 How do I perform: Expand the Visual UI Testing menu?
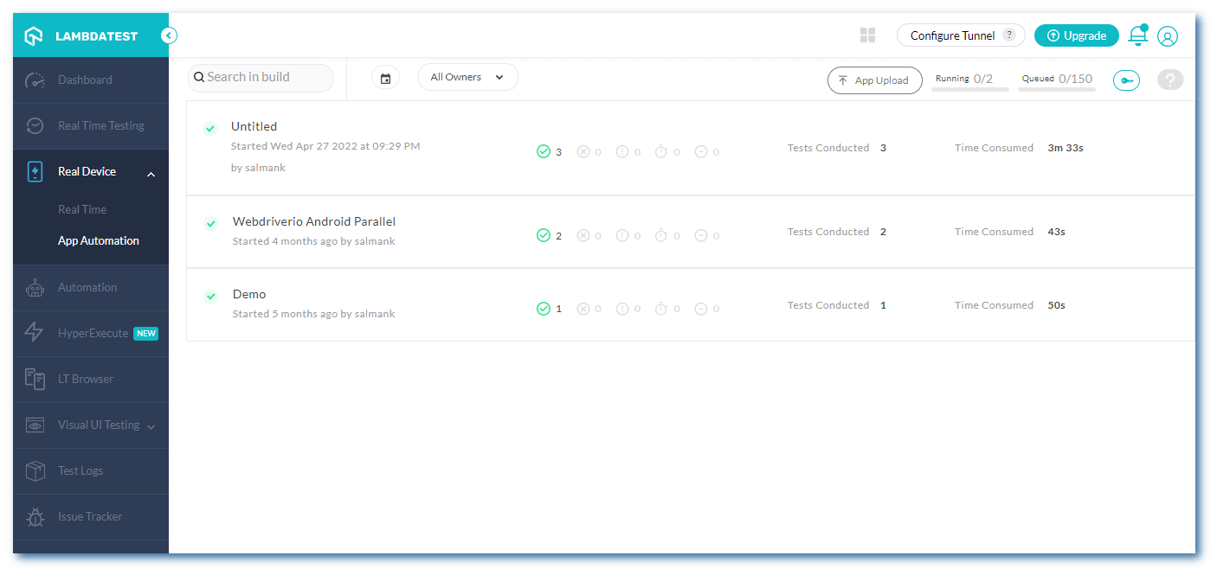click(97, 425)
